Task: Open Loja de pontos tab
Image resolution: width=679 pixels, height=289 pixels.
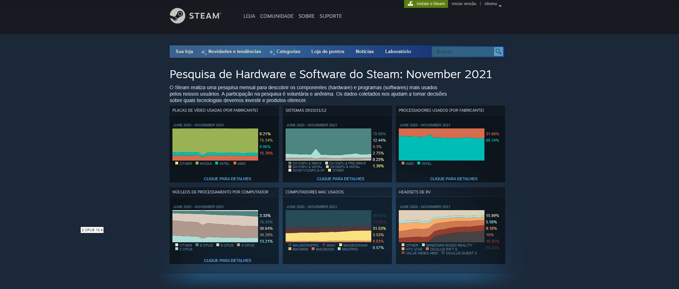Action: pyautogui.click(x=328, y=51)
